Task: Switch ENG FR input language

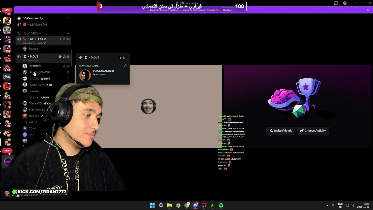Action: pyautogui.click(x=340, y=205)
